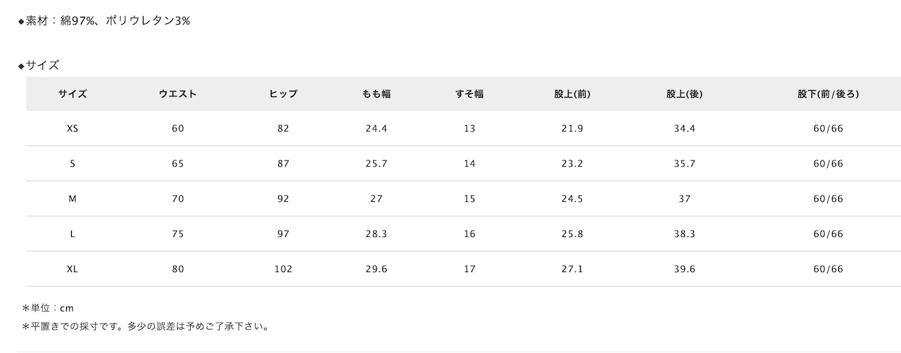Viewport: 901px width, 353px height.
Task: Select the M waist value 70
Action: click(177, 199)
